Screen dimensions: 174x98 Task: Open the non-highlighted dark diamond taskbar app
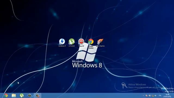[30, 96]
